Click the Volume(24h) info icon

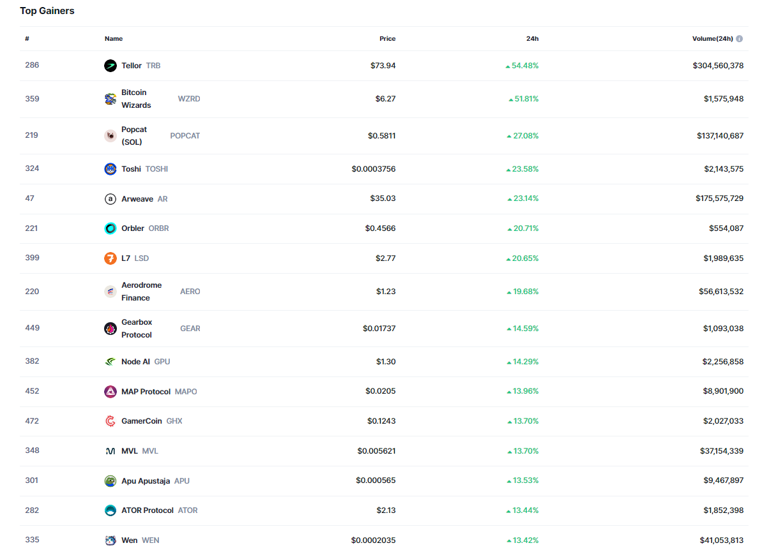point(740,39)
